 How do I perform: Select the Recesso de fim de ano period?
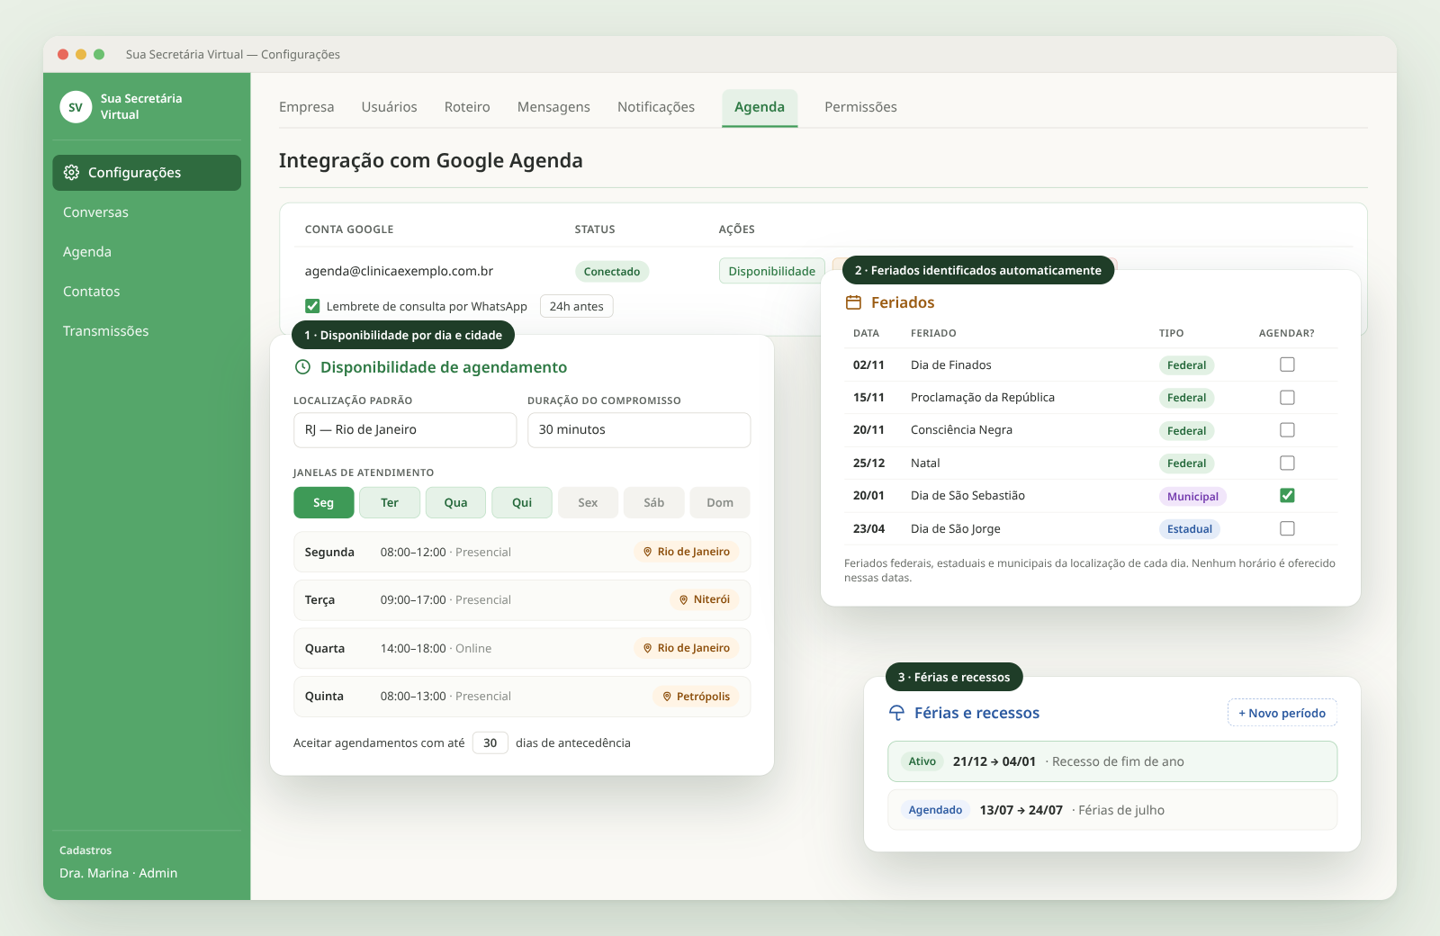(x=1112, y=761)
